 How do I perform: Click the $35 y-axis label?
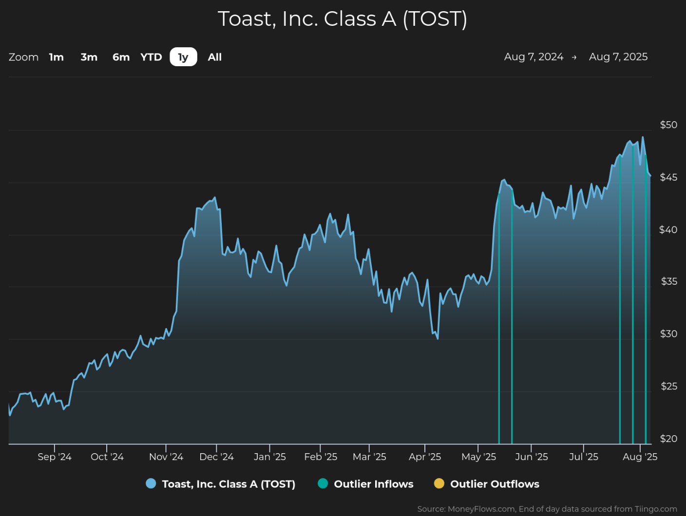[x=669, y=281]
